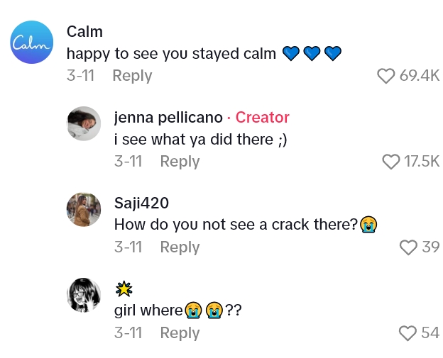Viewport: 443px width, 358px height.
Task: Open jenna pellicano's profile avatar
Action: click(84, 124)
